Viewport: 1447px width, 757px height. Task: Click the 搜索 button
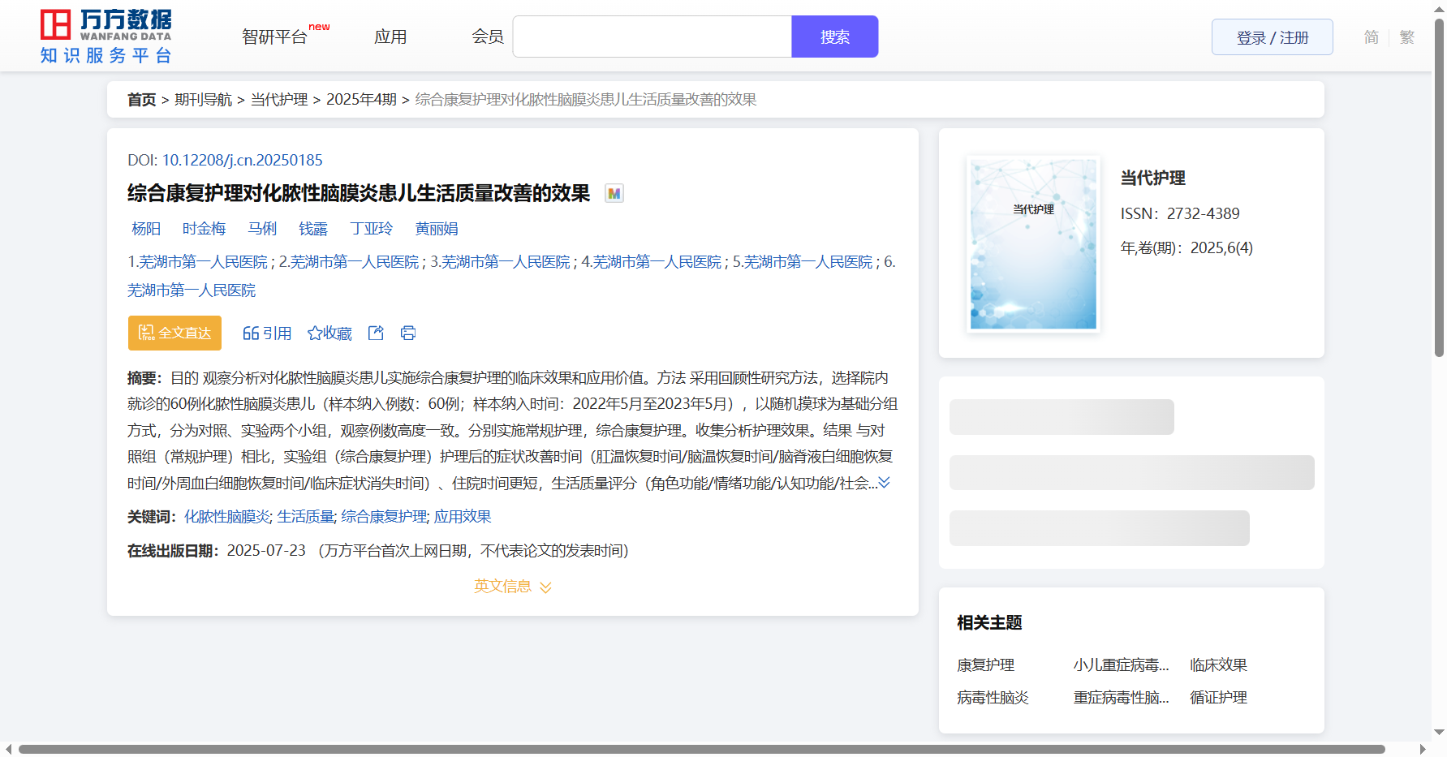coord(834,37)
